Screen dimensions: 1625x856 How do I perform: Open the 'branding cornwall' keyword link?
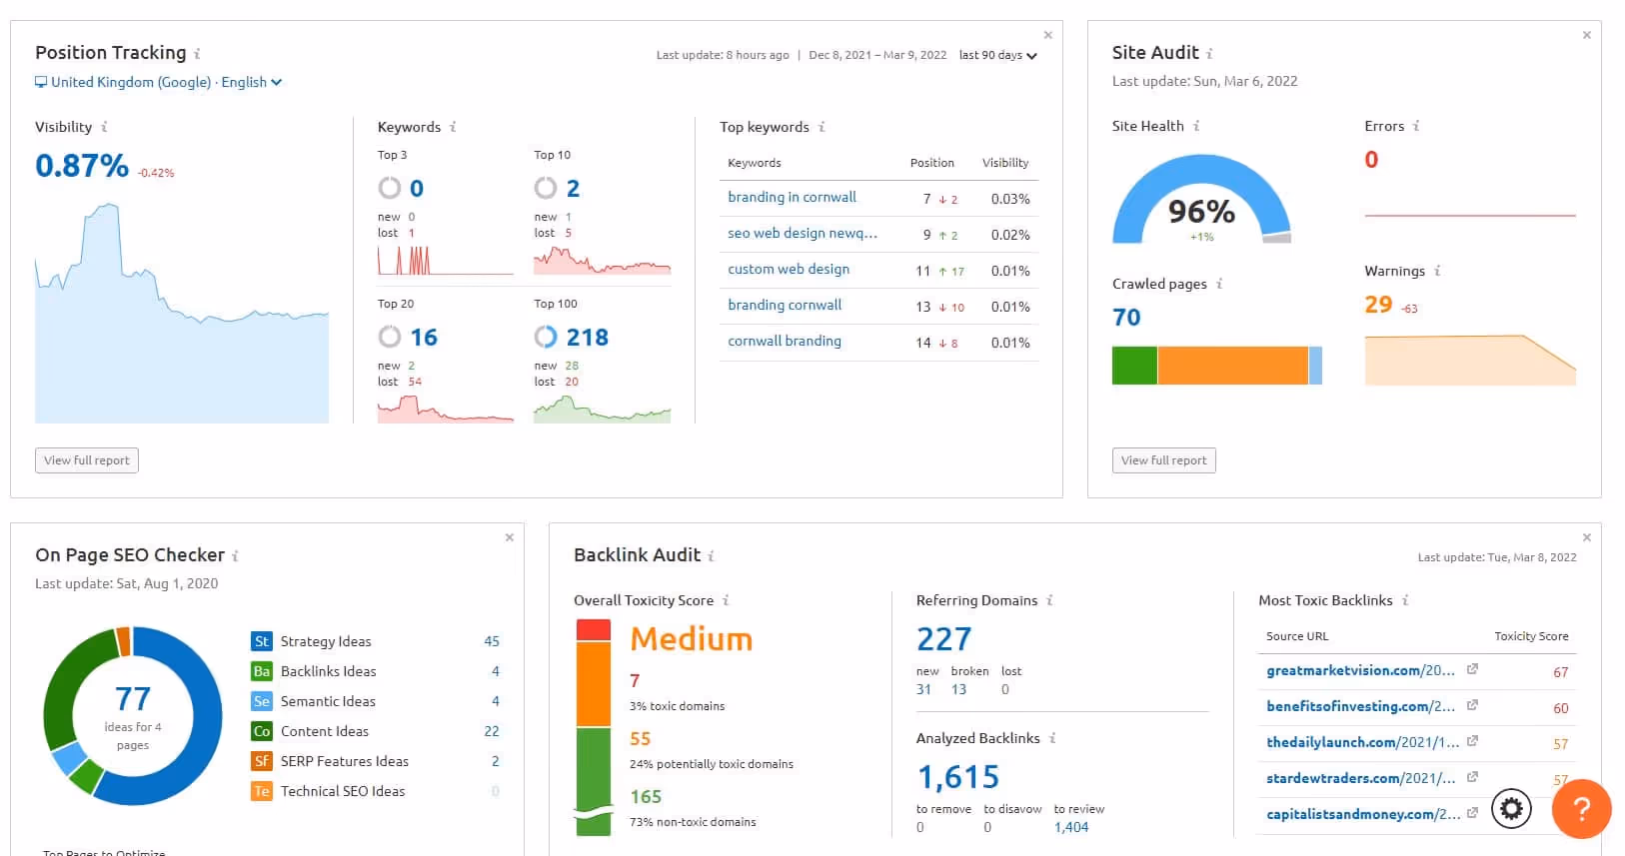tap(785, 305)
